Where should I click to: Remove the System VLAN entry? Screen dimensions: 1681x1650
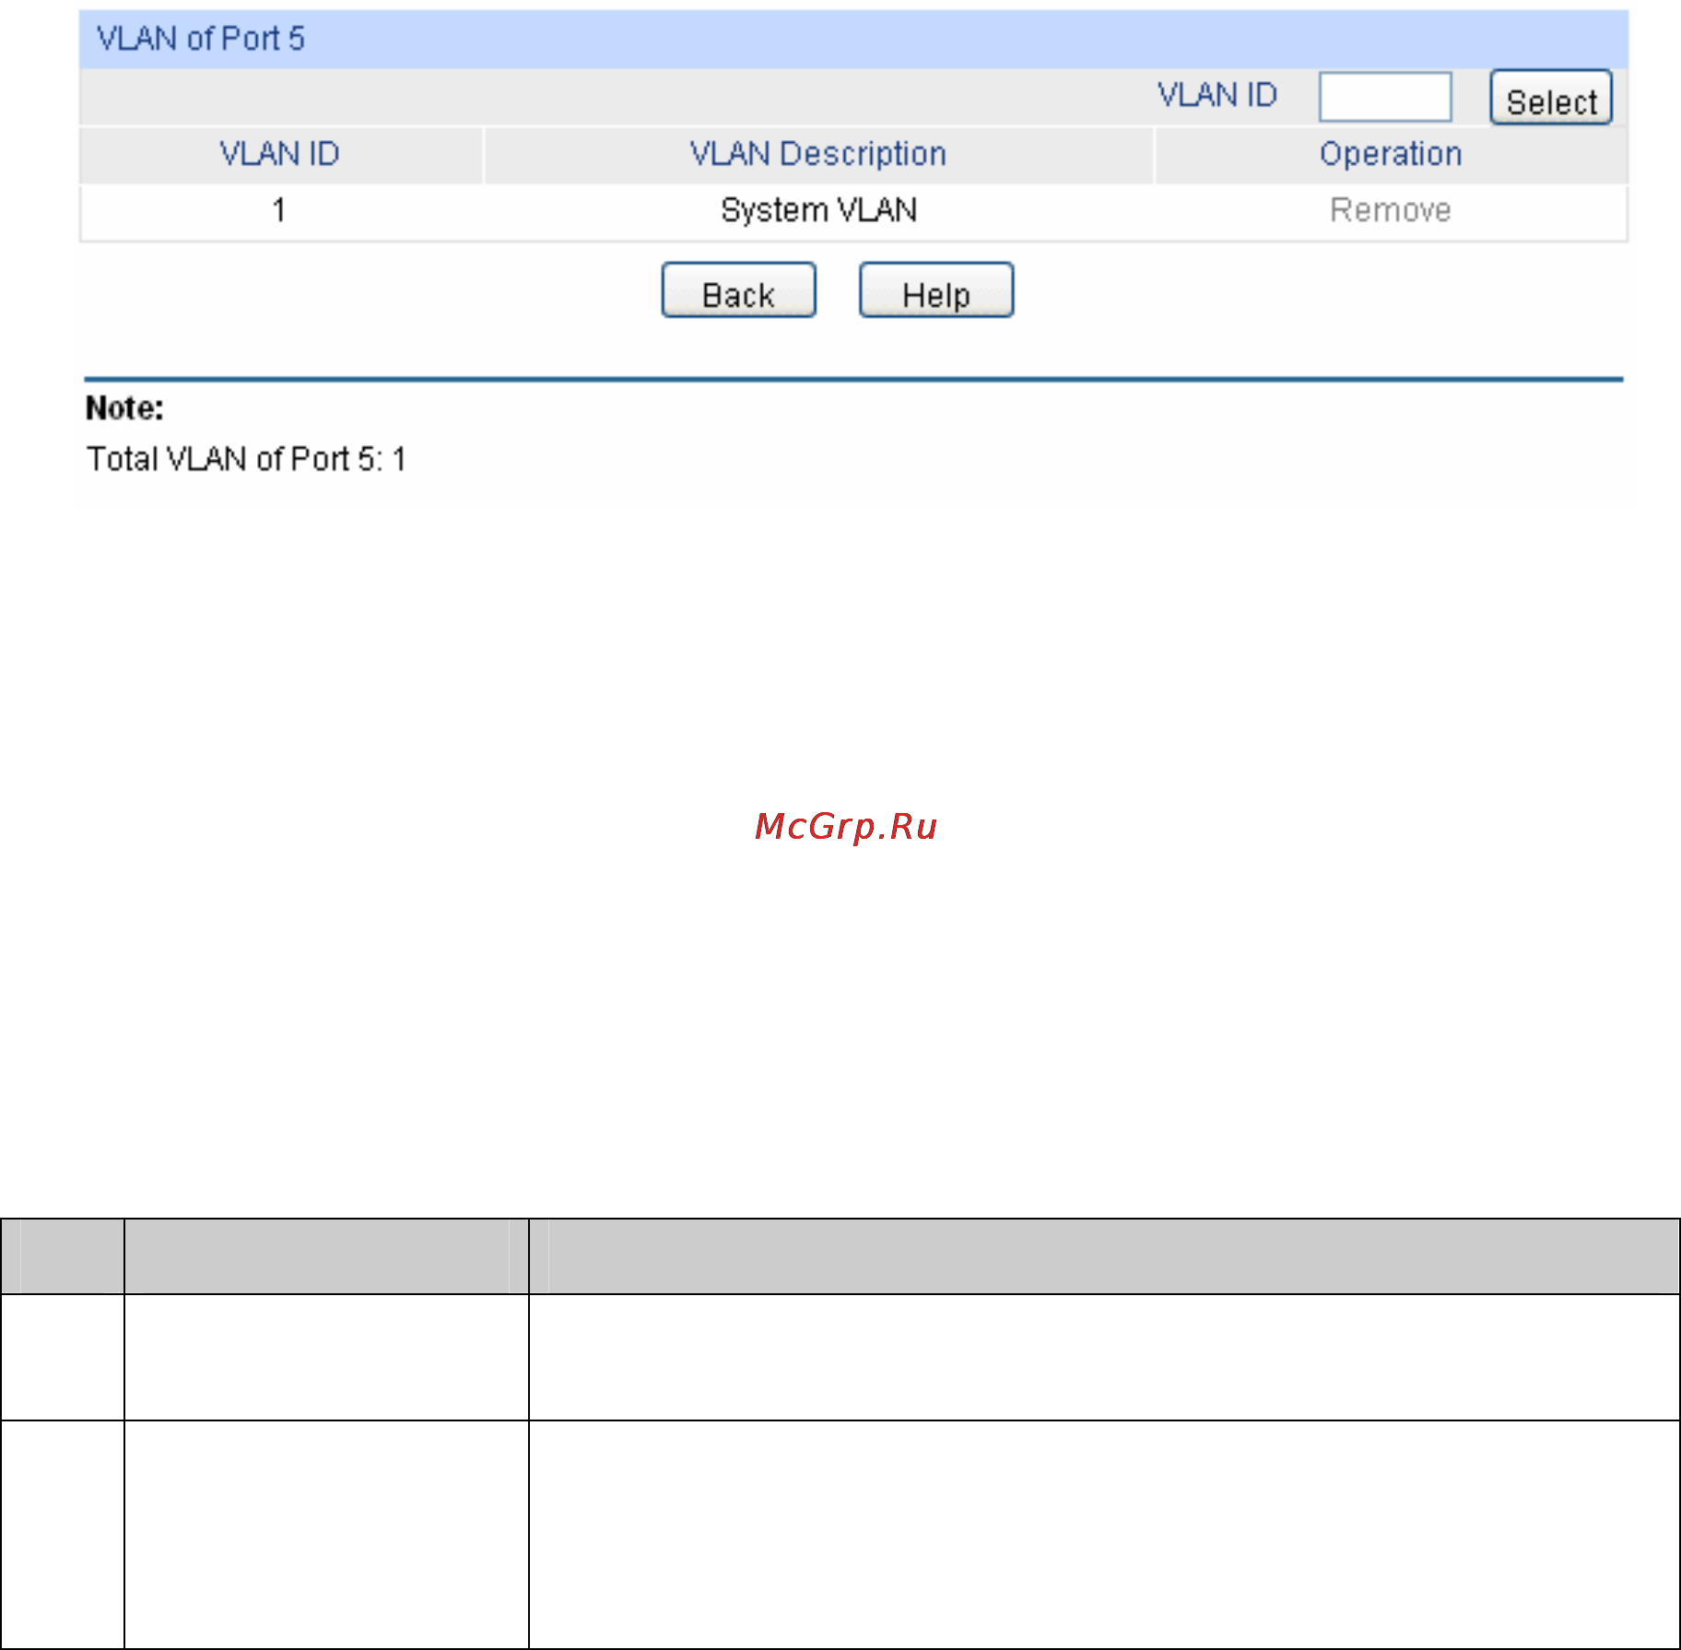tap(1391, 210)
